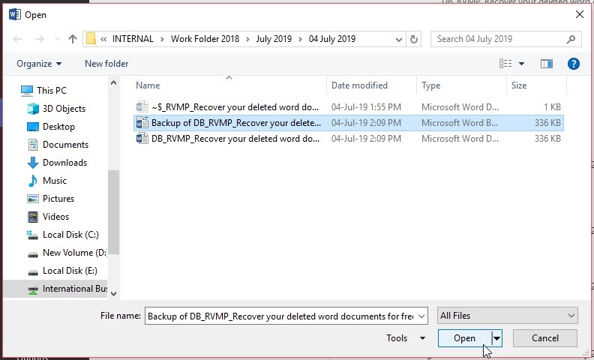Click Word icon of ~$_RVMP file
Viewport: 594px width, 360px height.
(x=142, y=107)
